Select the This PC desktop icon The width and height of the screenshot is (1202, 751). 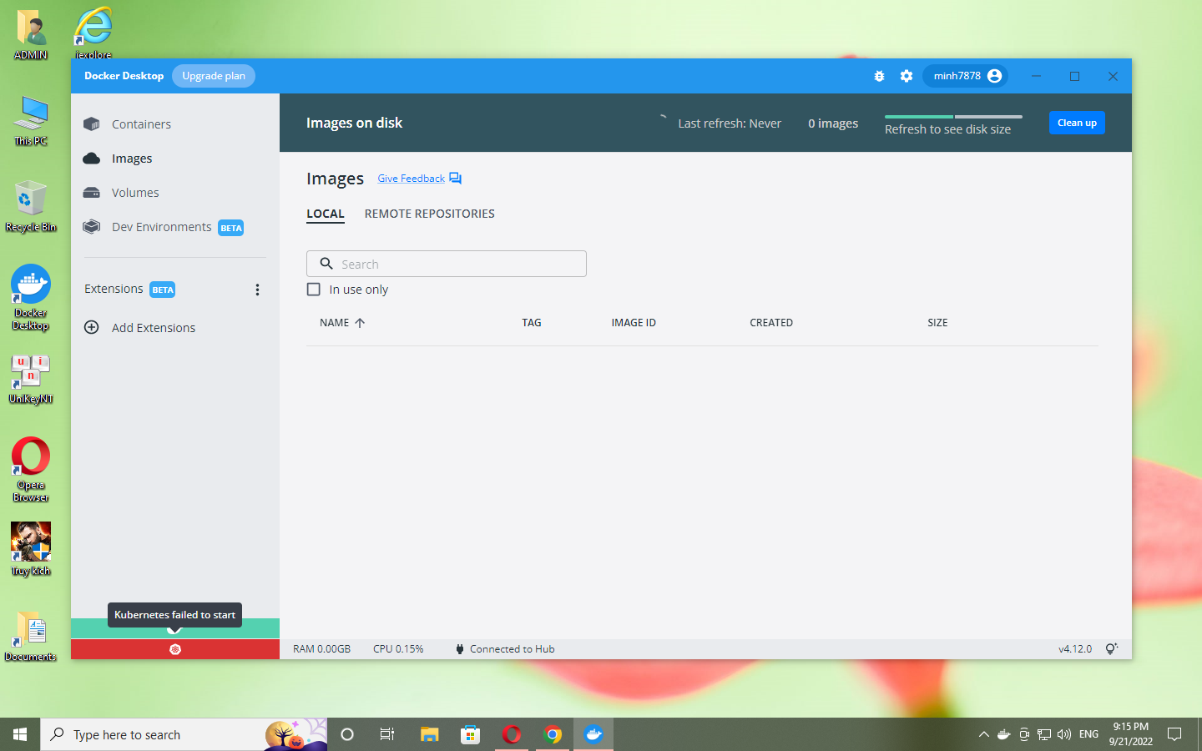(x=31, y=121)
